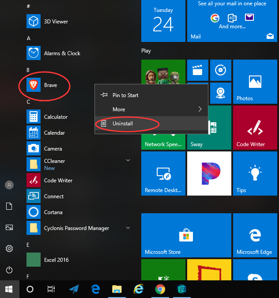The height and width of the screenshot is (298, 279).
Task: Open the Maps tile
Action: (221, 93)
